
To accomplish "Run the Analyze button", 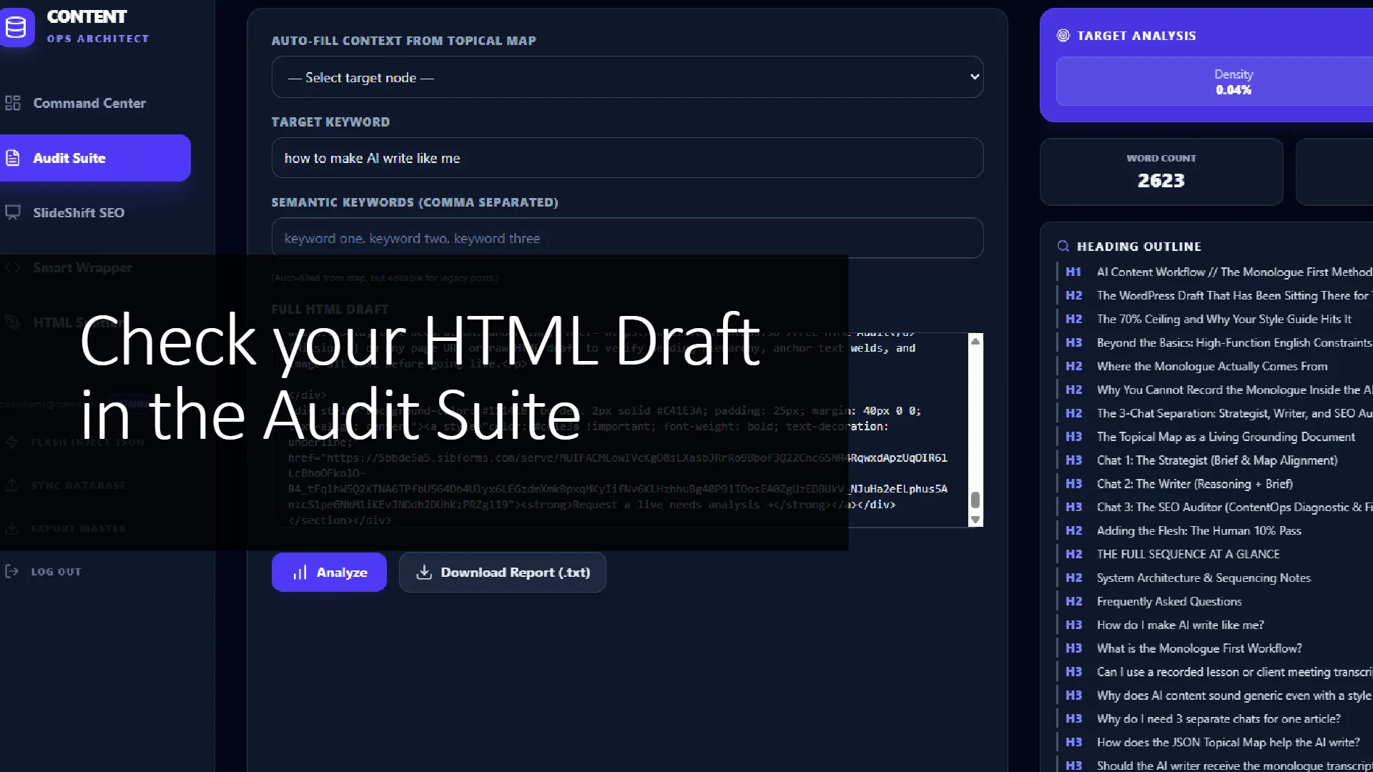I will [329, 573].
